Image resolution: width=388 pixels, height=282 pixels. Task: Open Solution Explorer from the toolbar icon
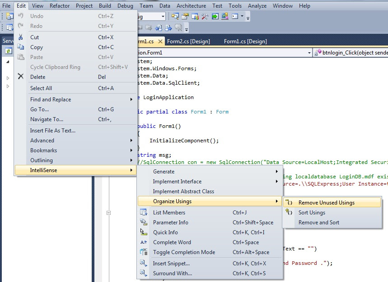(x=175, y=17)
